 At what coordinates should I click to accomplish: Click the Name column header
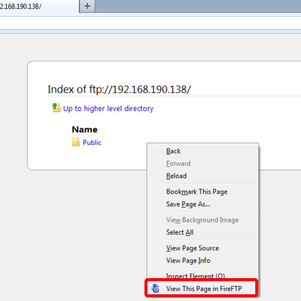tap(85, 129)
